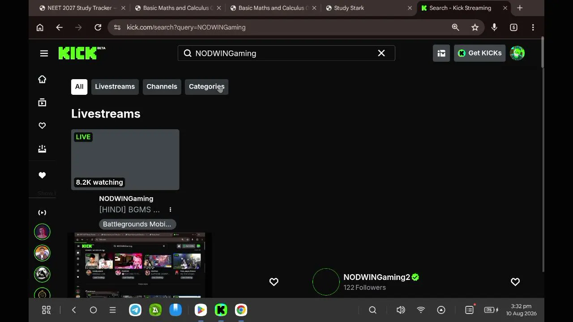573x322 pixels.
Task: Open the Home icon in Kick sidebar
Action: click(x=42, y=79)
